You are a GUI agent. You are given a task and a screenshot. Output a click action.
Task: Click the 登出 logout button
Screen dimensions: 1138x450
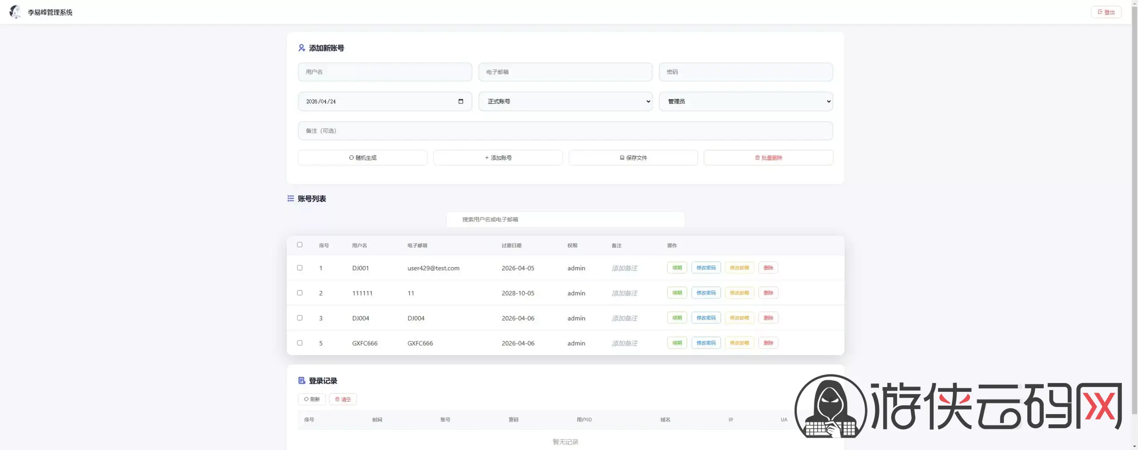1106,12
